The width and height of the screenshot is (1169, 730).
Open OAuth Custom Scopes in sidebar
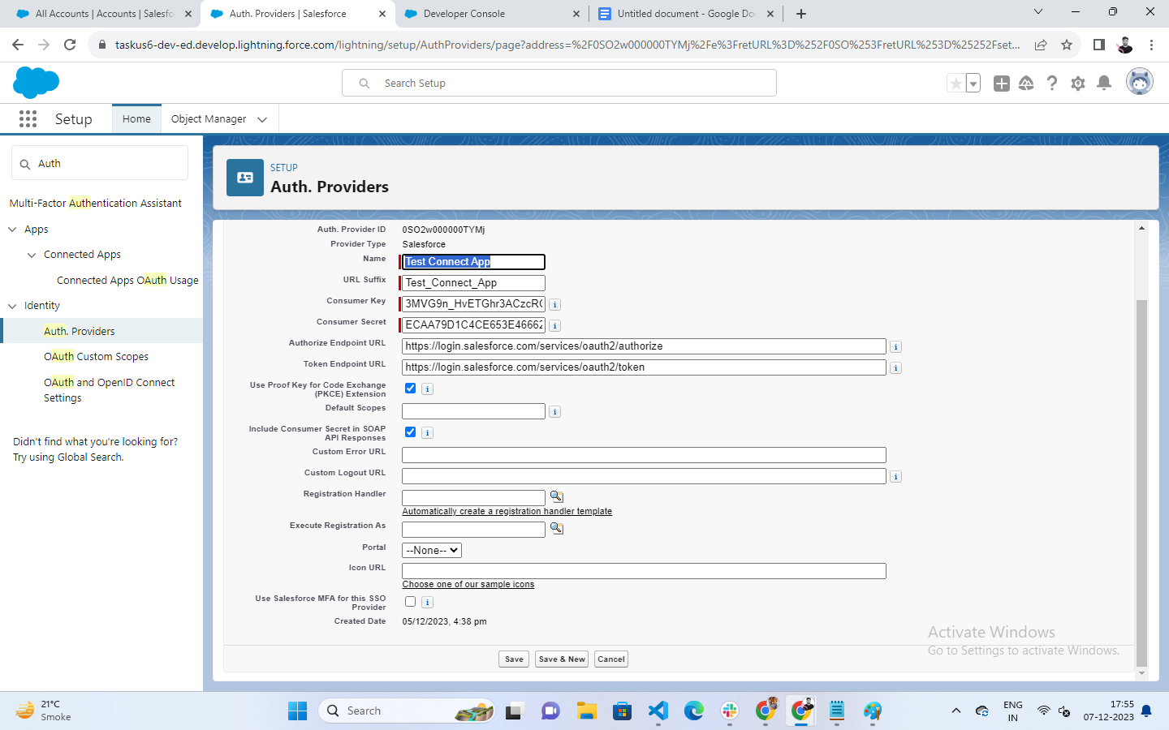coord(96,357)
